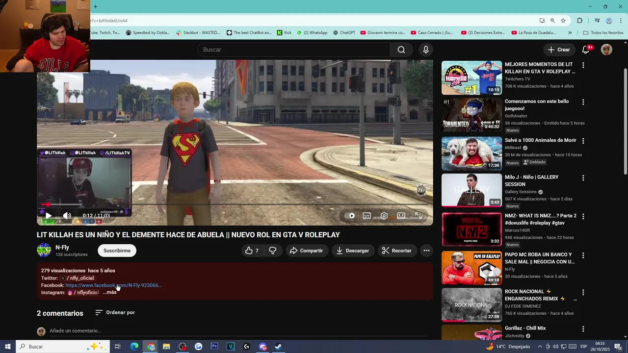The height and width of the screenshot is (353, 628).
Task: Open Speedtest by Ookla bookmark
Action: pyautogui.click(x=148, y=33)
